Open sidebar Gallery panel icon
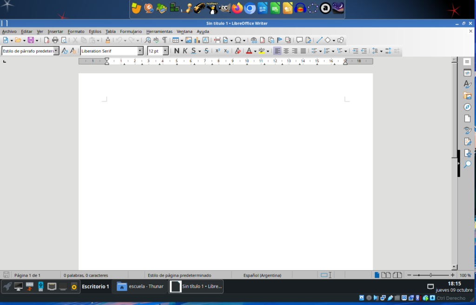 click(x=467, y=96)
